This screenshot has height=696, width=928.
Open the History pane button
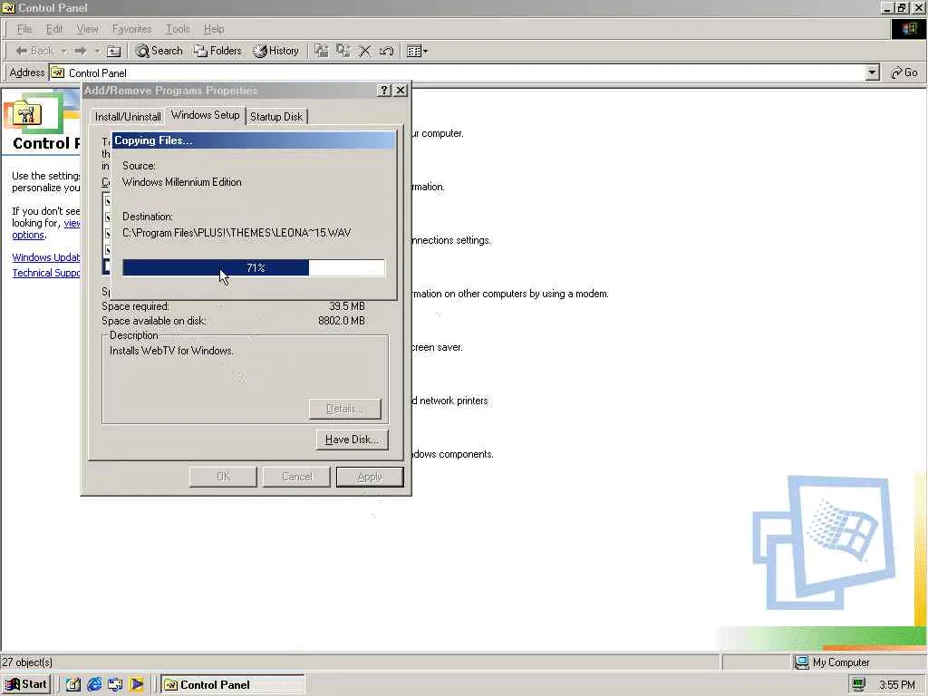pos(275,51)
